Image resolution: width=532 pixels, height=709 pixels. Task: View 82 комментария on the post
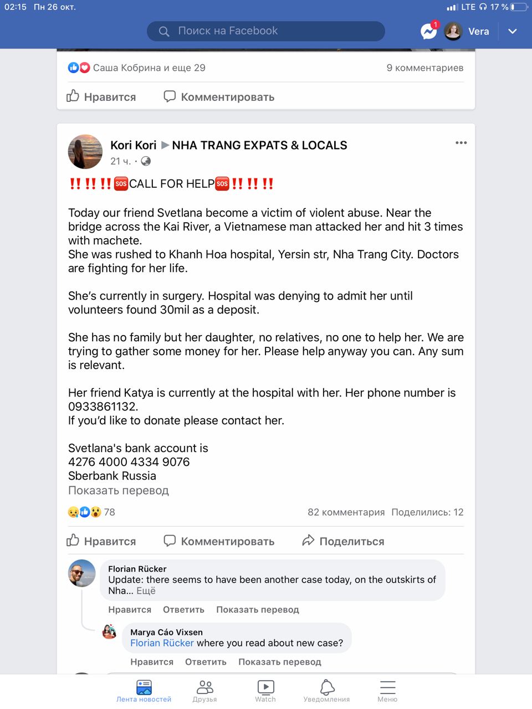click(x=346, y=512)
